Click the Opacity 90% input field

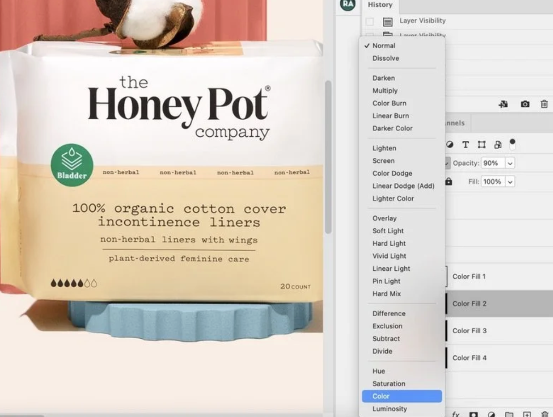coord(492,163)
